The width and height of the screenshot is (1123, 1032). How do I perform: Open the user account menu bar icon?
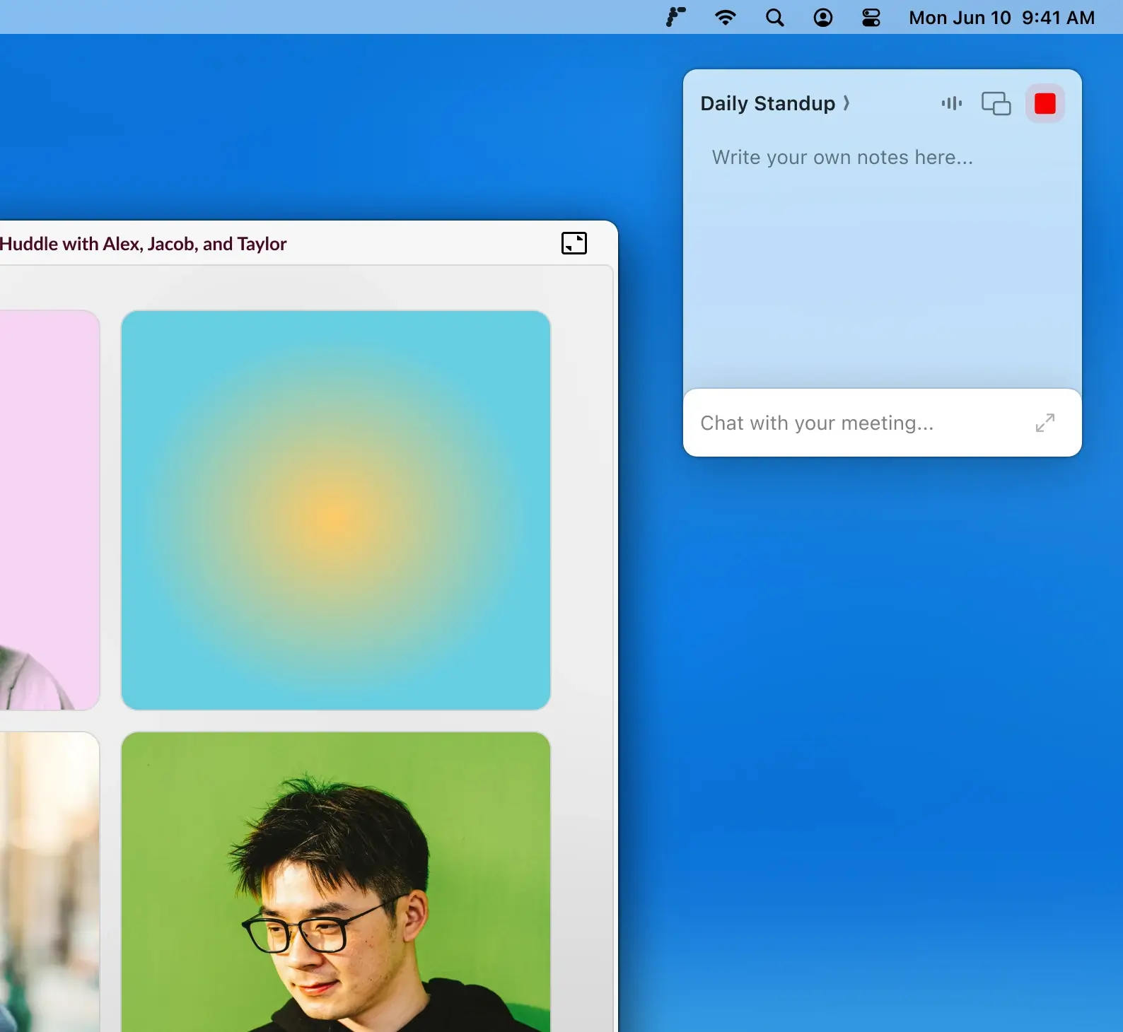pos(823,18)
